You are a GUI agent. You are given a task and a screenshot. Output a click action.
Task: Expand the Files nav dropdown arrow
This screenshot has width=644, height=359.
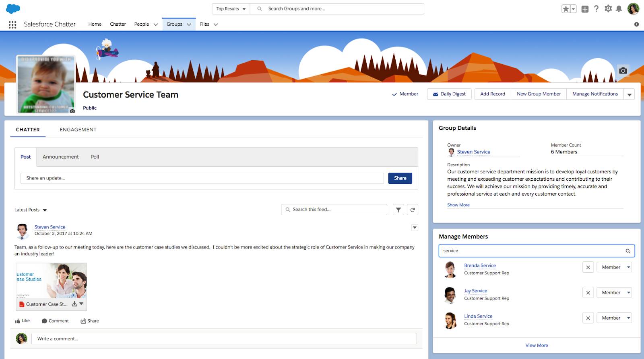216,24
